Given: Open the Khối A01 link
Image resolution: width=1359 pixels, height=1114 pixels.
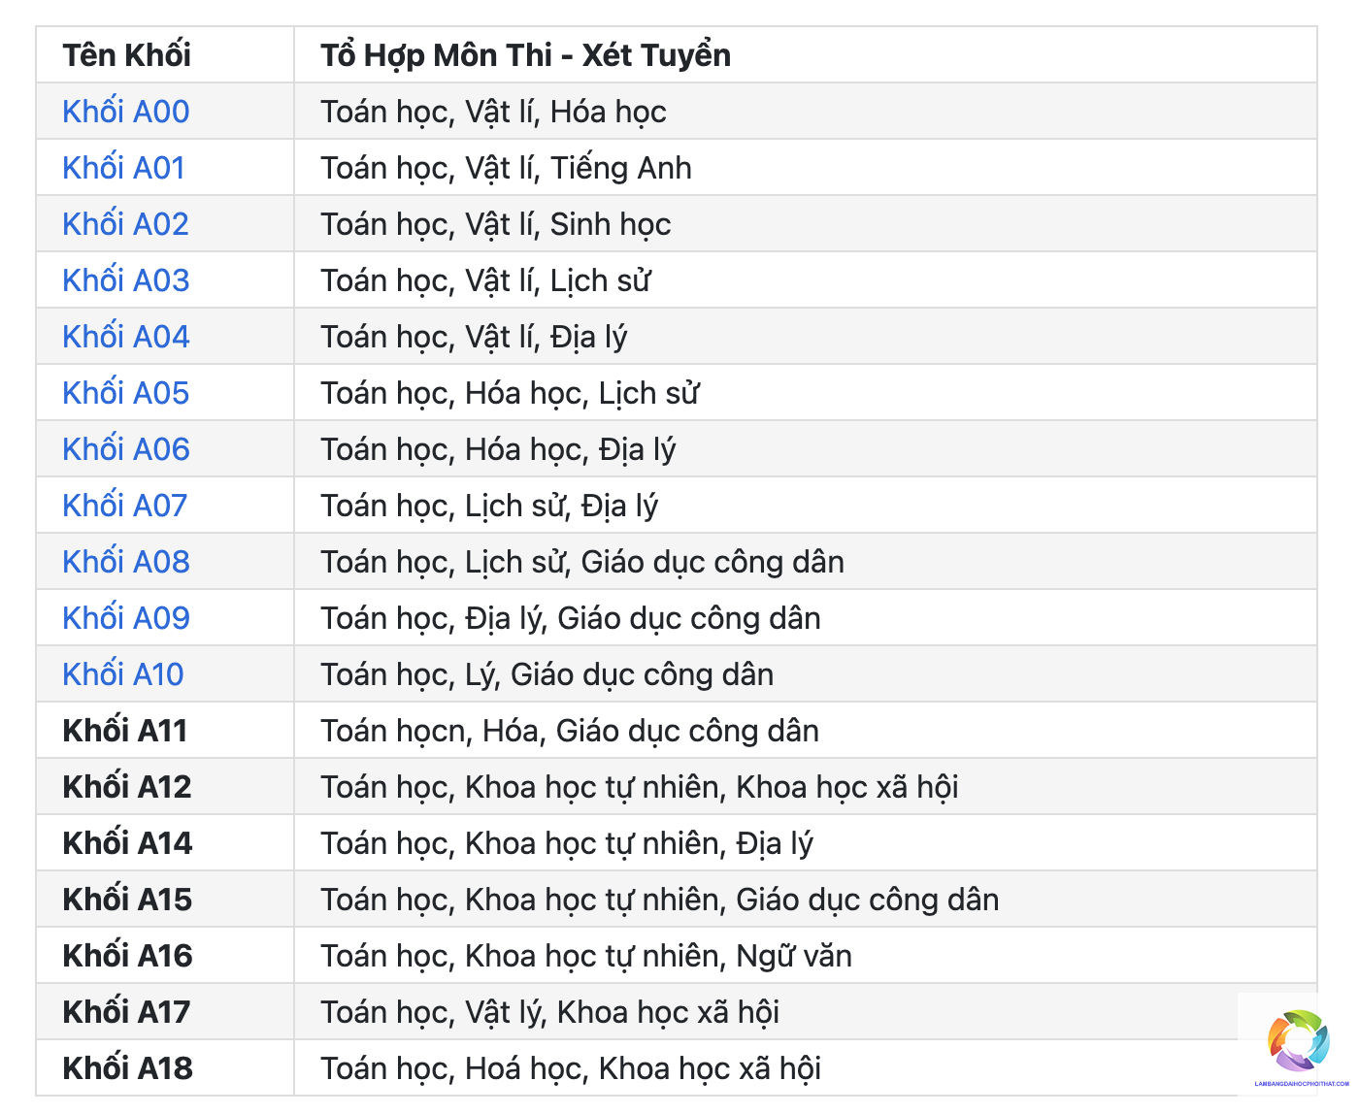Looking at the screenshot, I should [x=123, y=168].
